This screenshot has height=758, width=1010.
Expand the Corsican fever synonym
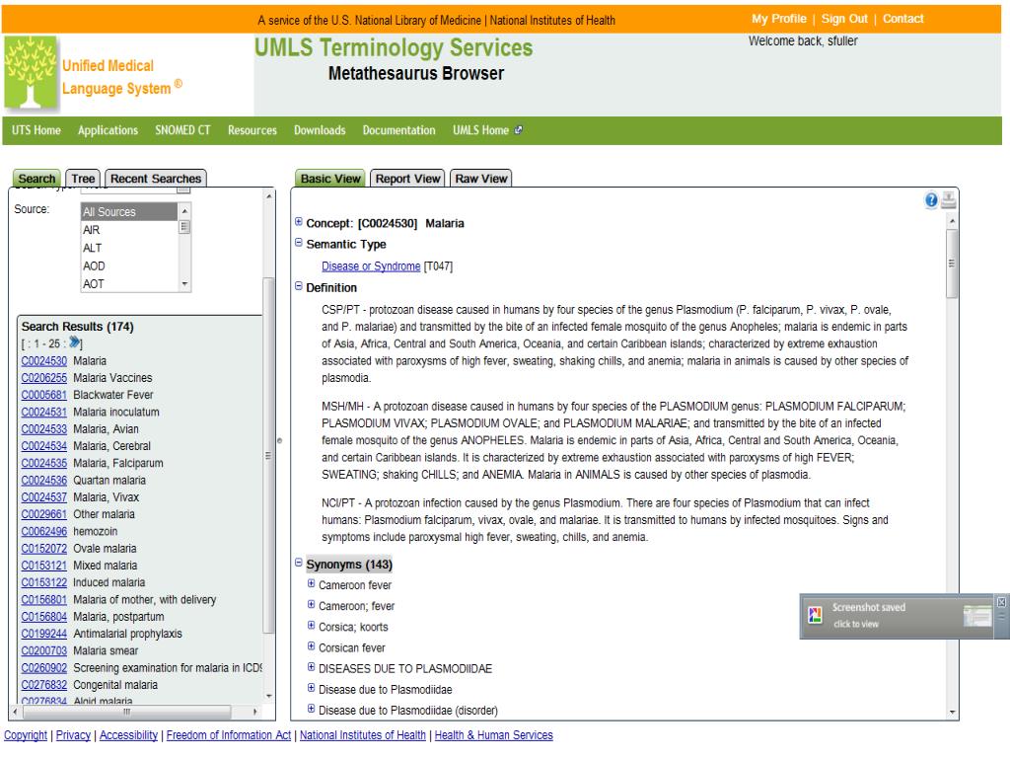(311, 646)
